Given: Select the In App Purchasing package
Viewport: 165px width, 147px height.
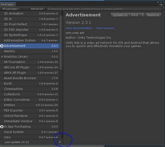Looking at the screenshot, I should [30, 126].
